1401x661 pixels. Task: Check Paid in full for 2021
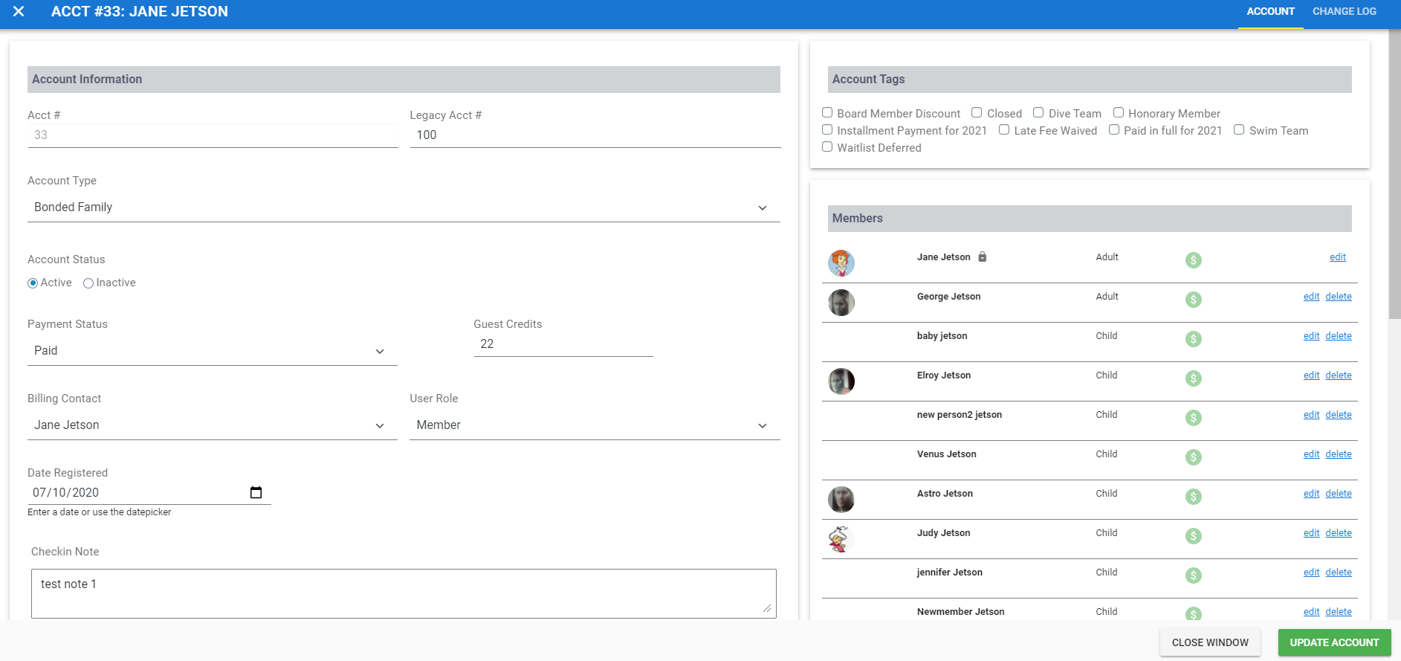[1114, 129]
